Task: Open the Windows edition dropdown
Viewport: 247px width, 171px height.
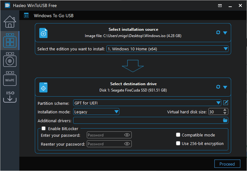Action: (x=167, y=49)
